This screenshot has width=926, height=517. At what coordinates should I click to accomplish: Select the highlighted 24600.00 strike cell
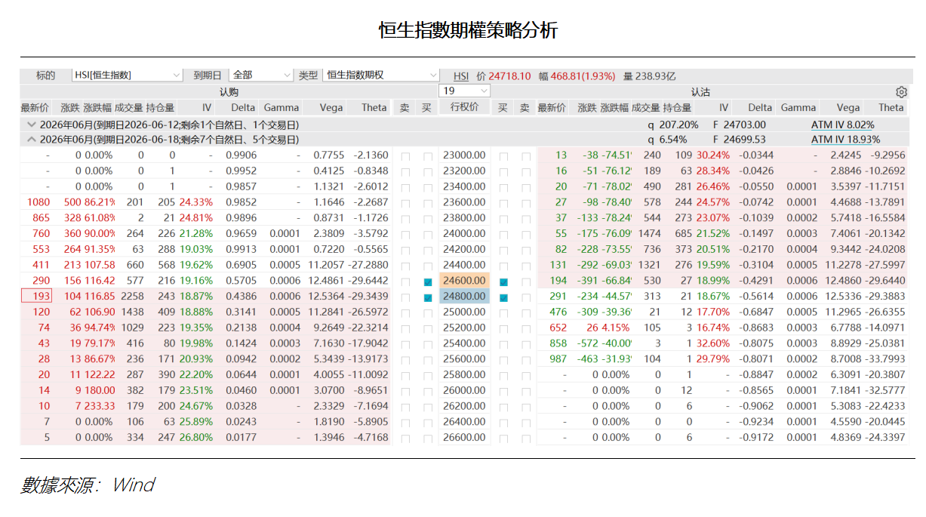tap(465, 282)
